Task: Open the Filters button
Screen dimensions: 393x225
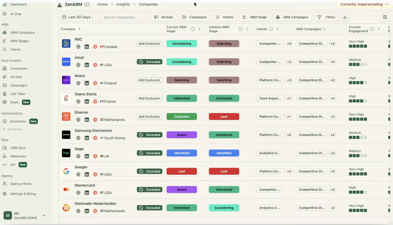Action: (x=326, y=17)
